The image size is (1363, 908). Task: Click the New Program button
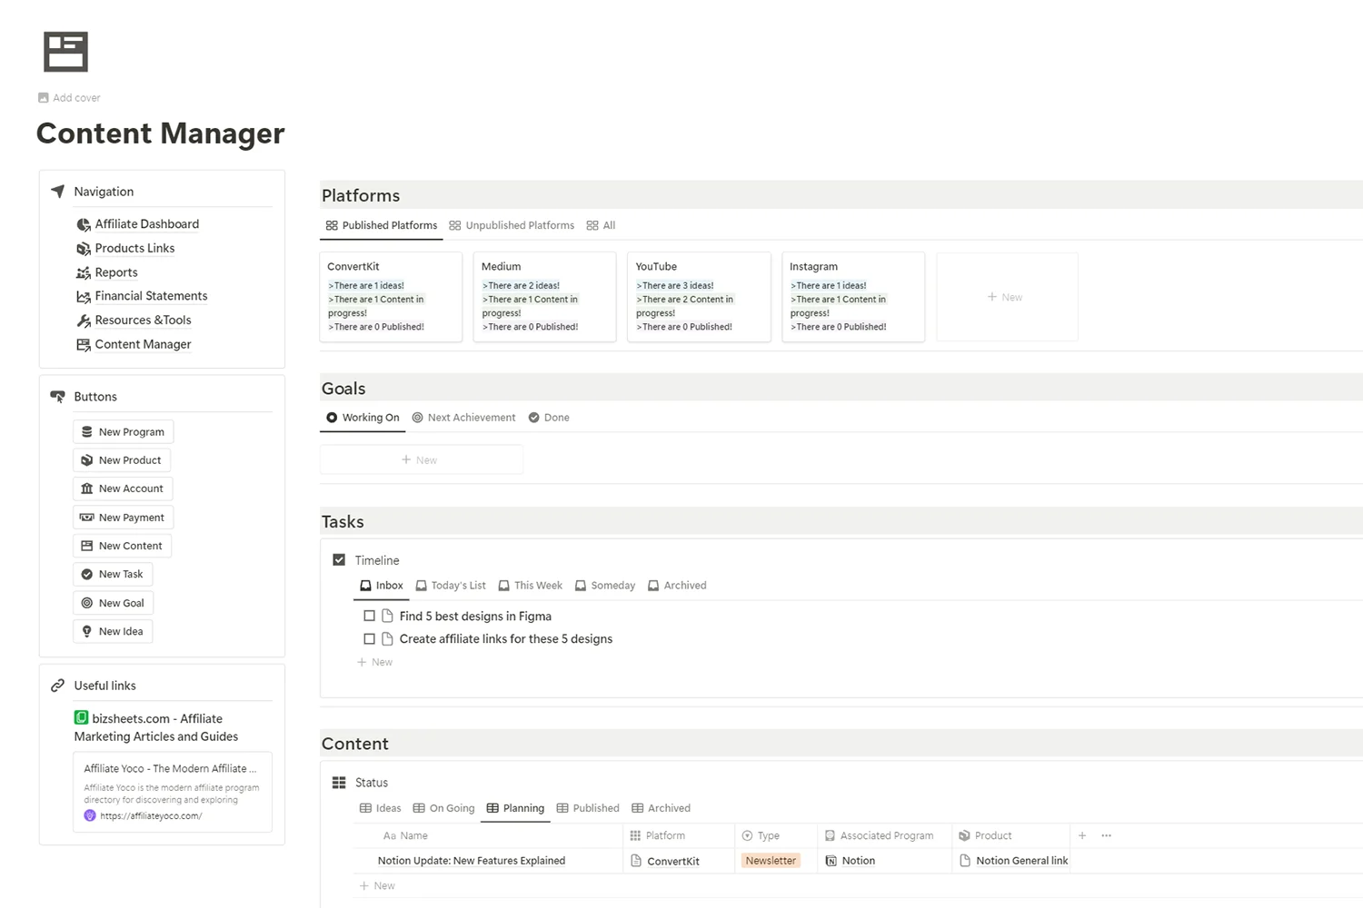(x=123, y=432)
